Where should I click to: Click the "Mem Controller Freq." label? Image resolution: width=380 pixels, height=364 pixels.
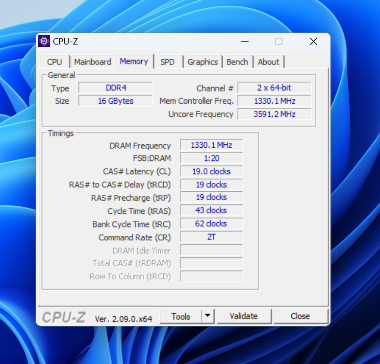tap(196, 101)
